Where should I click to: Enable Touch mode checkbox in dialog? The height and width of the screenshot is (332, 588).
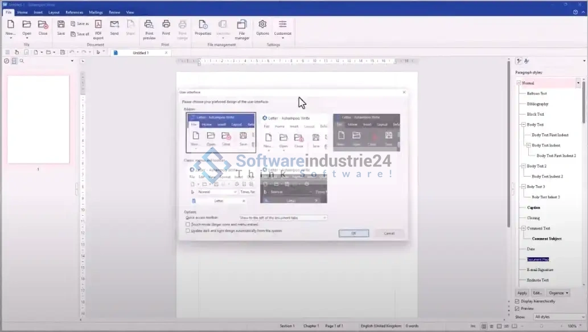pyautogui.click(x=188, y=224)
